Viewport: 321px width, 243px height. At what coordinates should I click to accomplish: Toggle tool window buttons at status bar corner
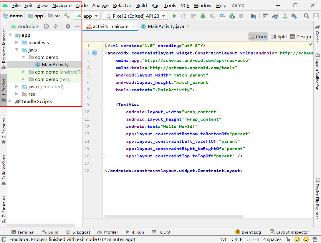coord(4,239)
